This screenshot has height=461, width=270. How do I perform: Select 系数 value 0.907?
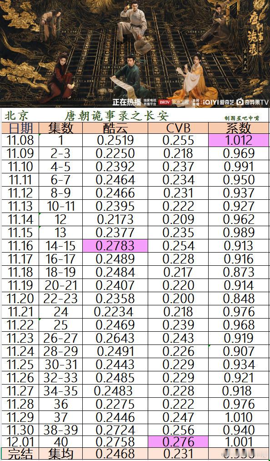(239, 352)
